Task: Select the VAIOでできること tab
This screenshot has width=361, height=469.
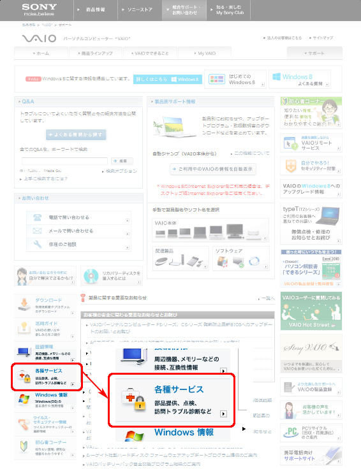Action: click(151, 54)
